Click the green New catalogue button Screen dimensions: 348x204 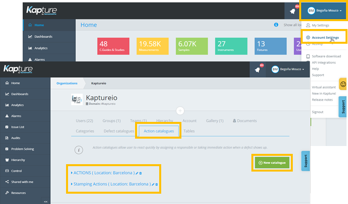(x=272, y=163)
